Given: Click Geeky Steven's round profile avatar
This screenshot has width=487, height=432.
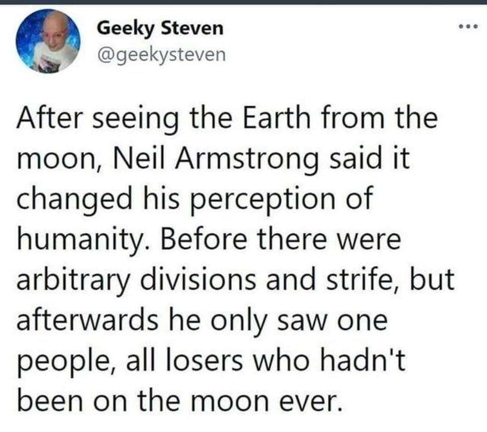Looking at the screenshot, I should point(48,41).
